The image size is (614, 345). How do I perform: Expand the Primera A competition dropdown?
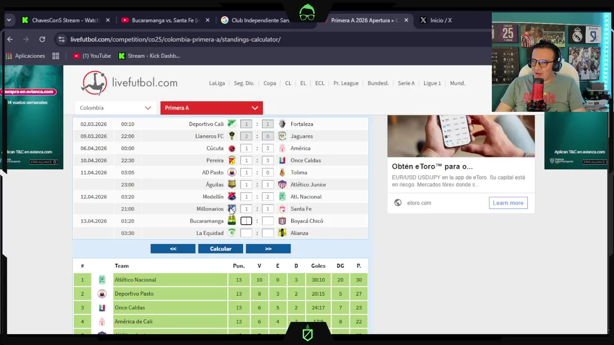click(212, 108)
